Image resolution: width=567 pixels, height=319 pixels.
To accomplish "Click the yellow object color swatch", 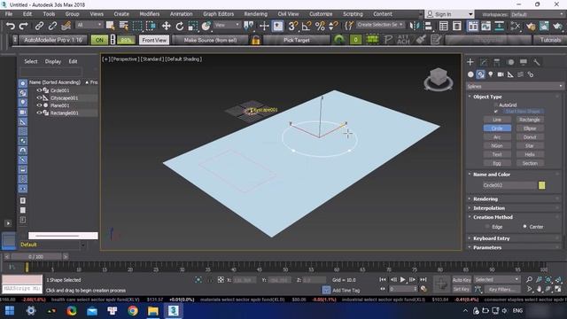I will (x=541, y=185).
